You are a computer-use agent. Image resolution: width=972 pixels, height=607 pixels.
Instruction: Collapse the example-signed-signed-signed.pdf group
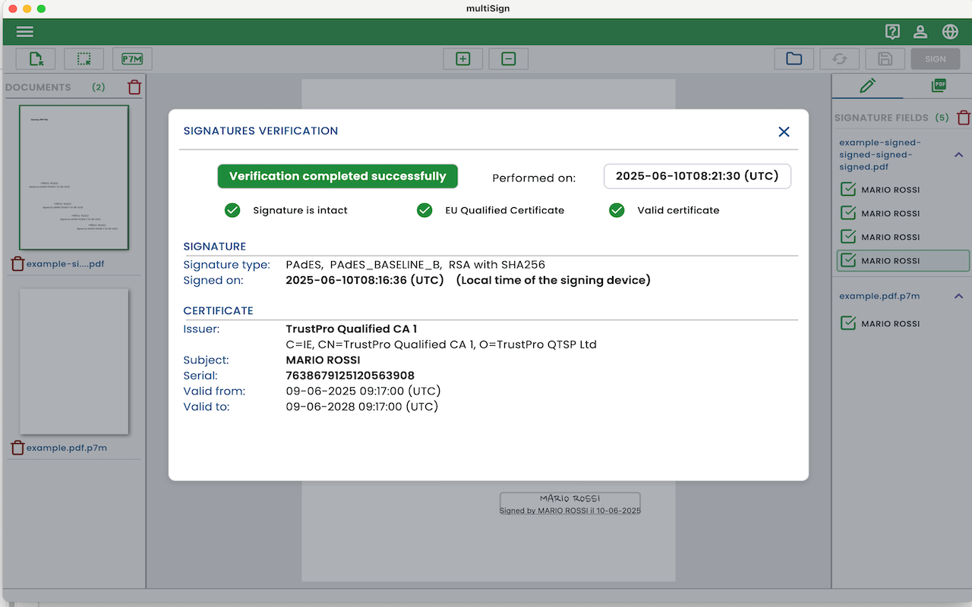(958, 155)
